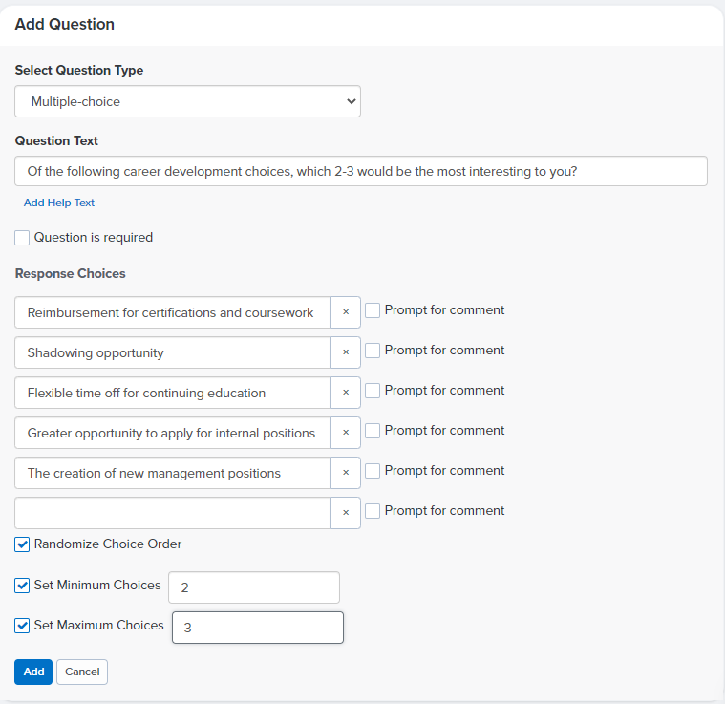Remove the Greater opportunity internal positions choice

point(346,433)
